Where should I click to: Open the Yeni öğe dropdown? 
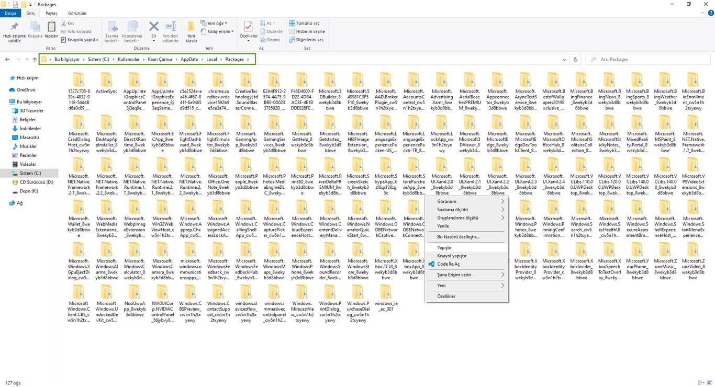(215, 24)
